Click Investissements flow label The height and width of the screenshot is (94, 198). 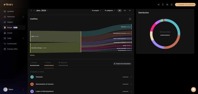(x=124, y=50)
